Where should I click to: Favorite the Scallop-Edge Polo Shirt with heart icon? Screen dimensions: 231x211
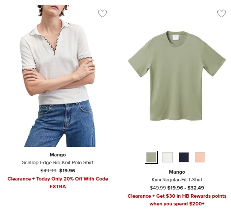[102, 13]
